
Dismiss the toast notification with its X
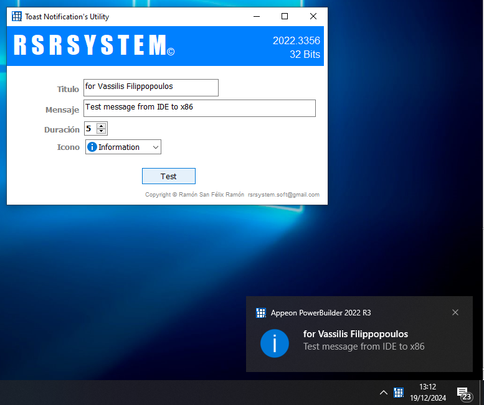tap(455, 312)
